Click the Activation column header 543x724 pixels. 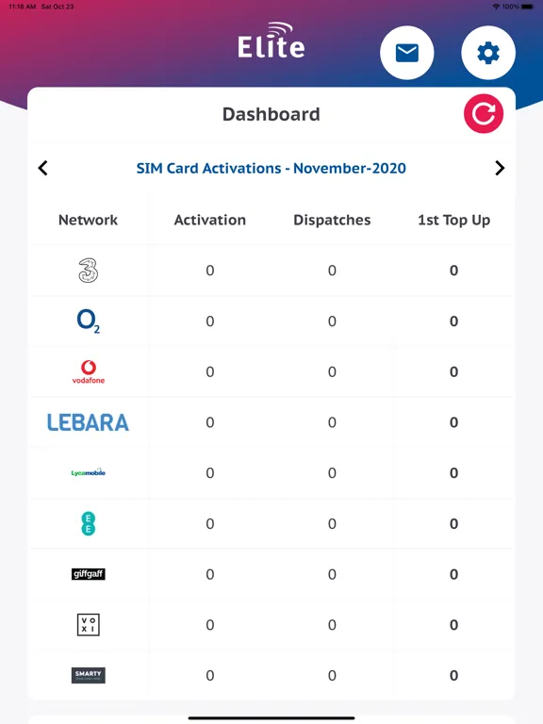tap(210, 220)
